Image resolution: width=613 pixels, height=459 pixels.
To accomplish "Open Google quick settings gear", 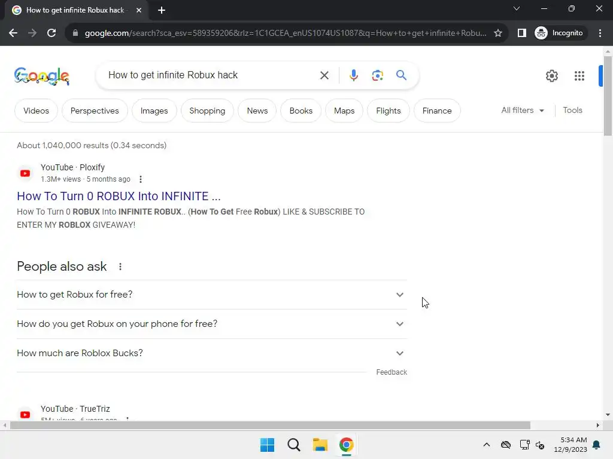I will tap(551, 76).
